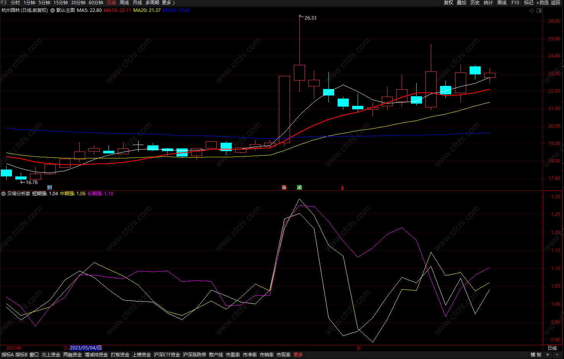Click the 2023/05/04 date marker
Image resolution: width=564 pixels, height=359 pixels.
(x=86, y=348)
